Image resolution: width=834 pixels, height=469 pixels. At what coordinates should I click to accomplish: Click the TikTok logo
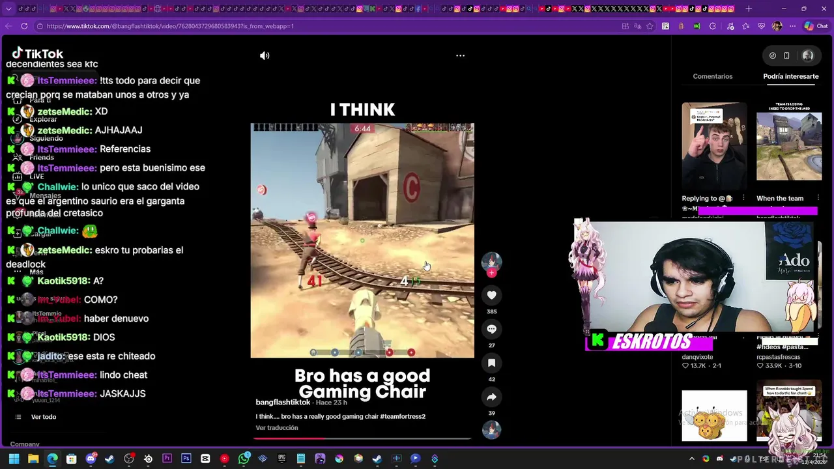[38, 53]
